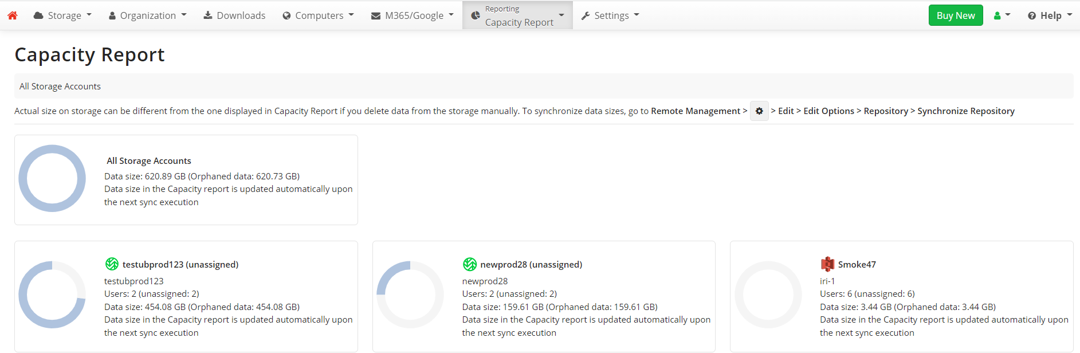
Task: Click the All Storage Accounts card title
Action: pos(149,161)
